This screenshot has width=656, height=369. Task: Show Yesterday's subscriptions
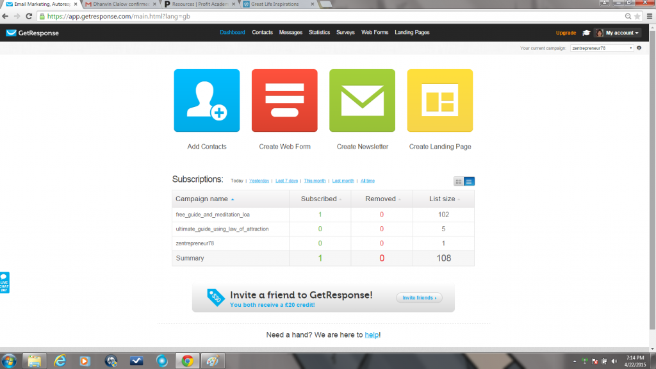point(259,181)
